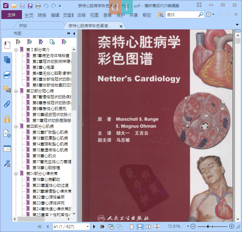Select facing pages view mode
Screen dimensions: 242x232
pos(148,227)
